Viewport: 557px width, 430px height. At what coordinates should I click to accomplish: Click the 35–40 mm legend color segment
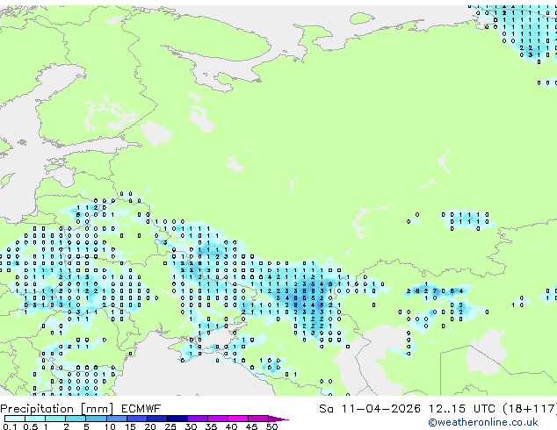(x=217, y=419)
